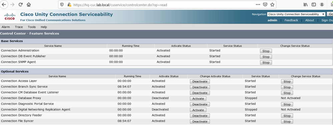
Task: Open the Trace menu
Action: point(19,27)
